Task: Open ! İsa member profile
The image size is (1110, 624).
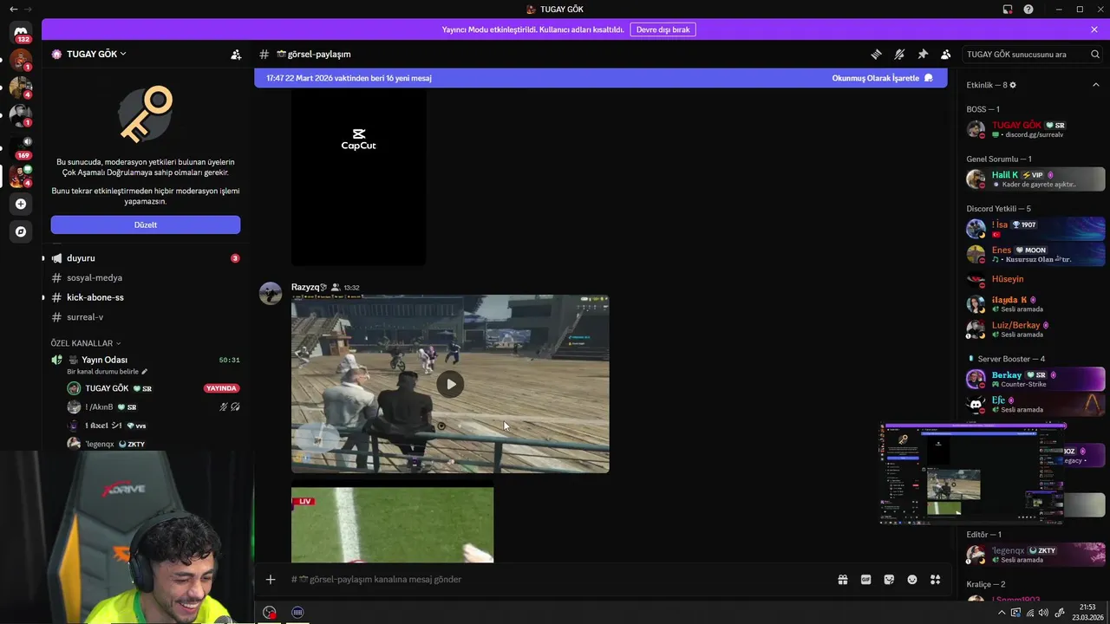Action: [x=1035, y=229]
